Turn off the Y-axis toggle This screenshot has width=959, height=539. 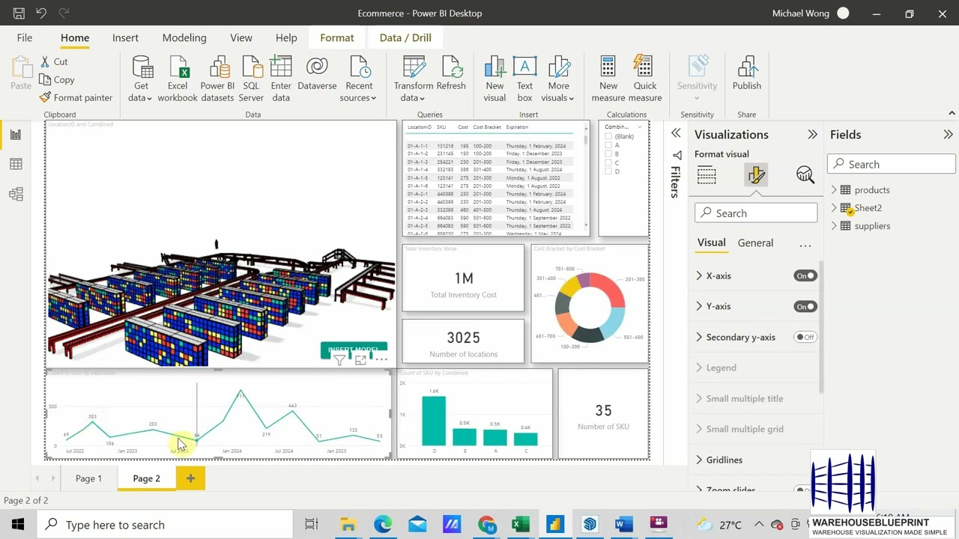coord(805,306)
